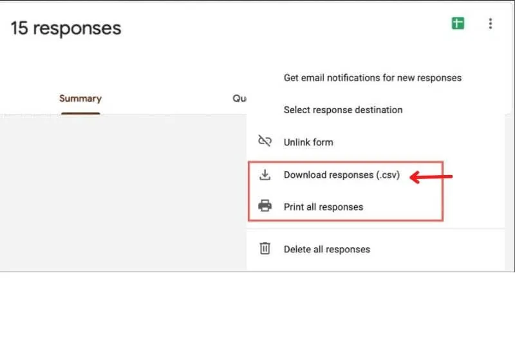
Task: Select Print all responses
Action: click(x=323, y=207)
